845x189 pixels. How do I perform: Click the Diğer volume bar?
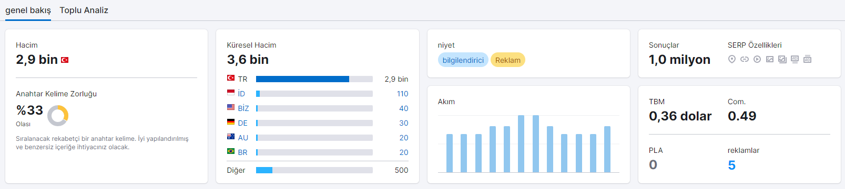(x=314, y=170)
